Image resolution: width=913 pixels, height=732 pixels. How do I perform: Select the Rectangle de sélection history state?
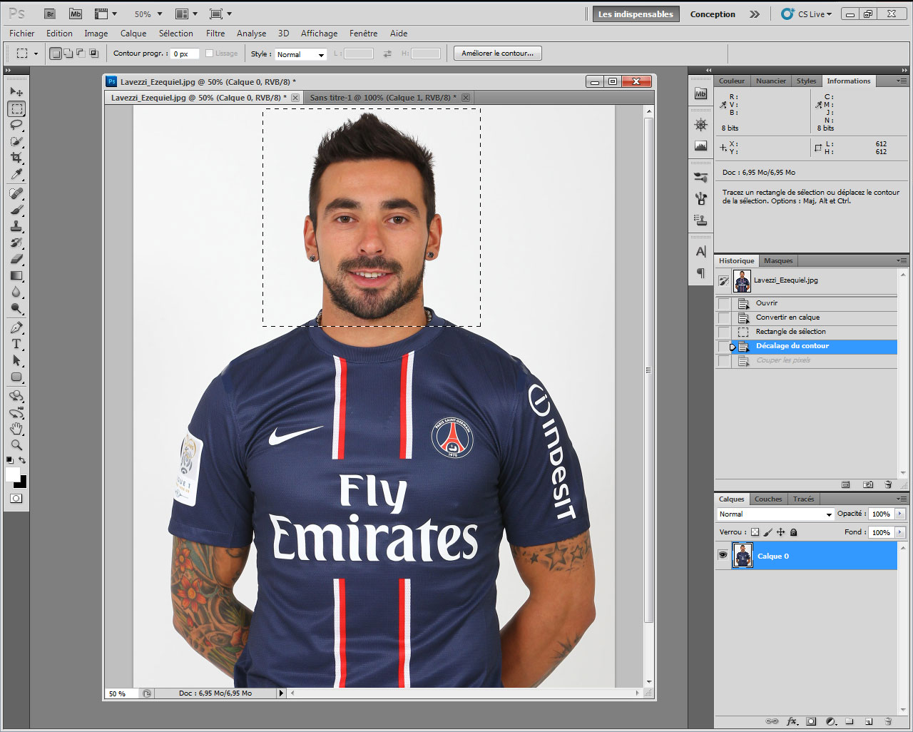click(x=790, y=332)
